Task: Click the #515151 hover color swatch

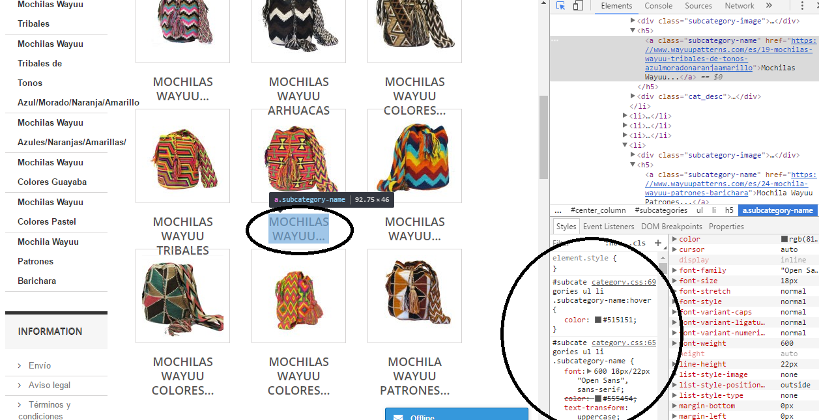Action: click(x=597, y=320)
